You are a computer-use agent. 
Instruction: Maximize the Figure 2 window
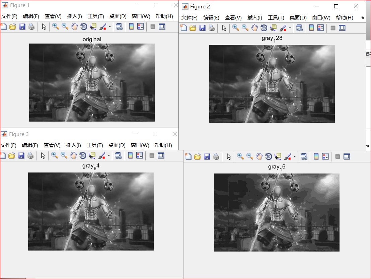coord(336,6)
